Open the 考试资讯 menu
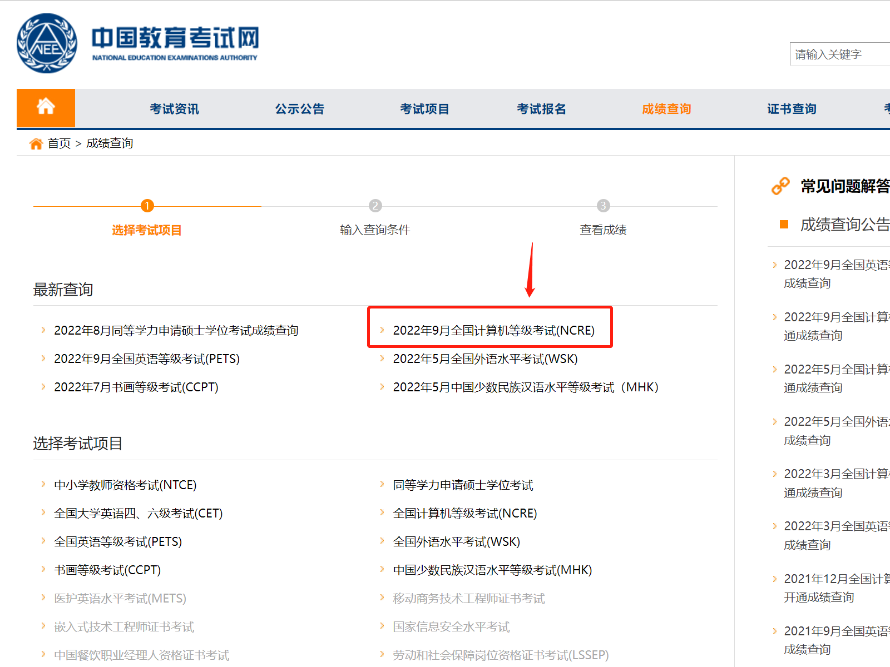Image resolution: width=890 pixels, height=667 pixels. pyautogui.click(x=175, y=109)
